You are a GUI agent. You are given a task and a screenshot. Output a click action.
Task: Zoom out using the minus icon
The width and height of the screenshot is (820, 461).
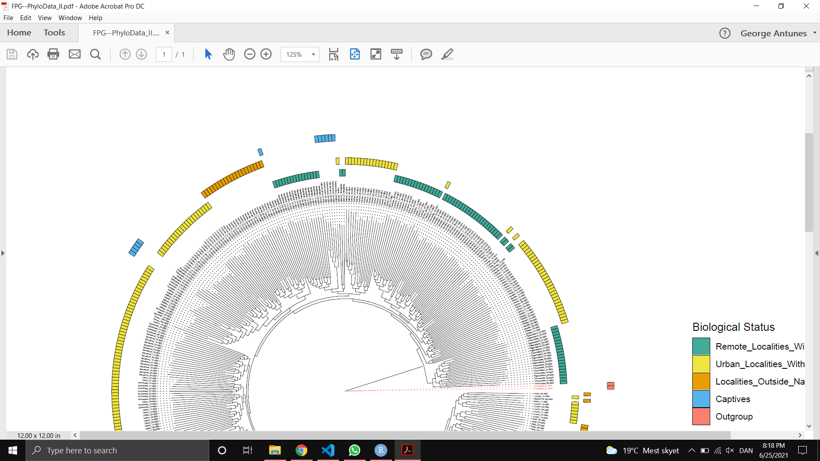tap(250, 54)
